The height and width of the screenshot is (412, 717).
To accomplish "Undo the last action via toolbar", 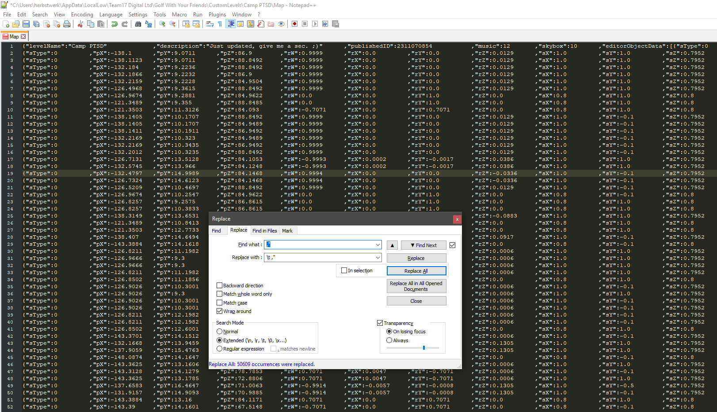I will (114, 24).
